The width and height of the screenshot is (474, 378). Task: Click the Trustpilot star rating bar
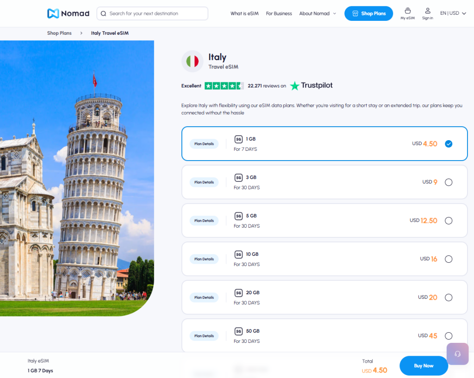(x=224, y=86)
